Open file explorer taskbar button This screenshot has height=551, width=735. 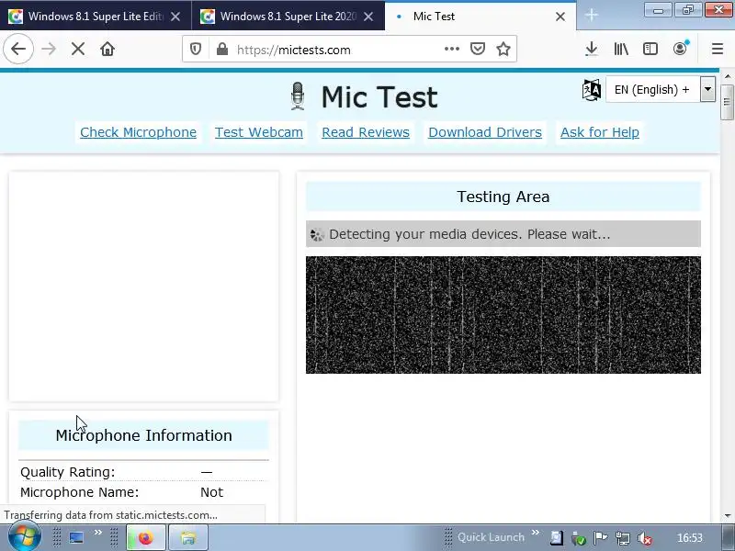coord(188,537)
